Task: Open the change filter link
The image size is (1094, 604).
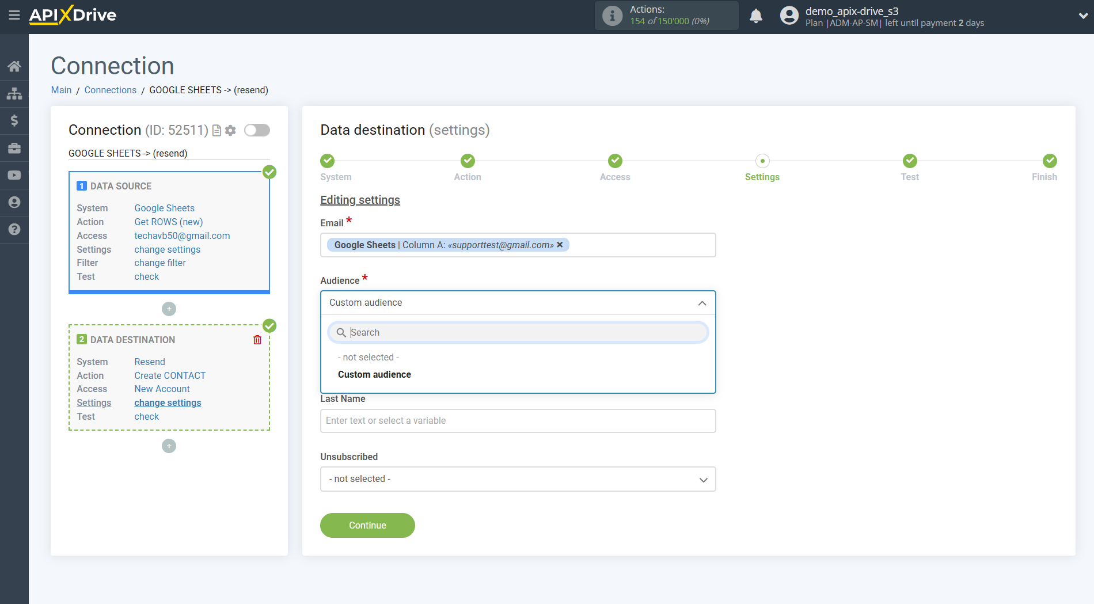Action: (159, 263)
